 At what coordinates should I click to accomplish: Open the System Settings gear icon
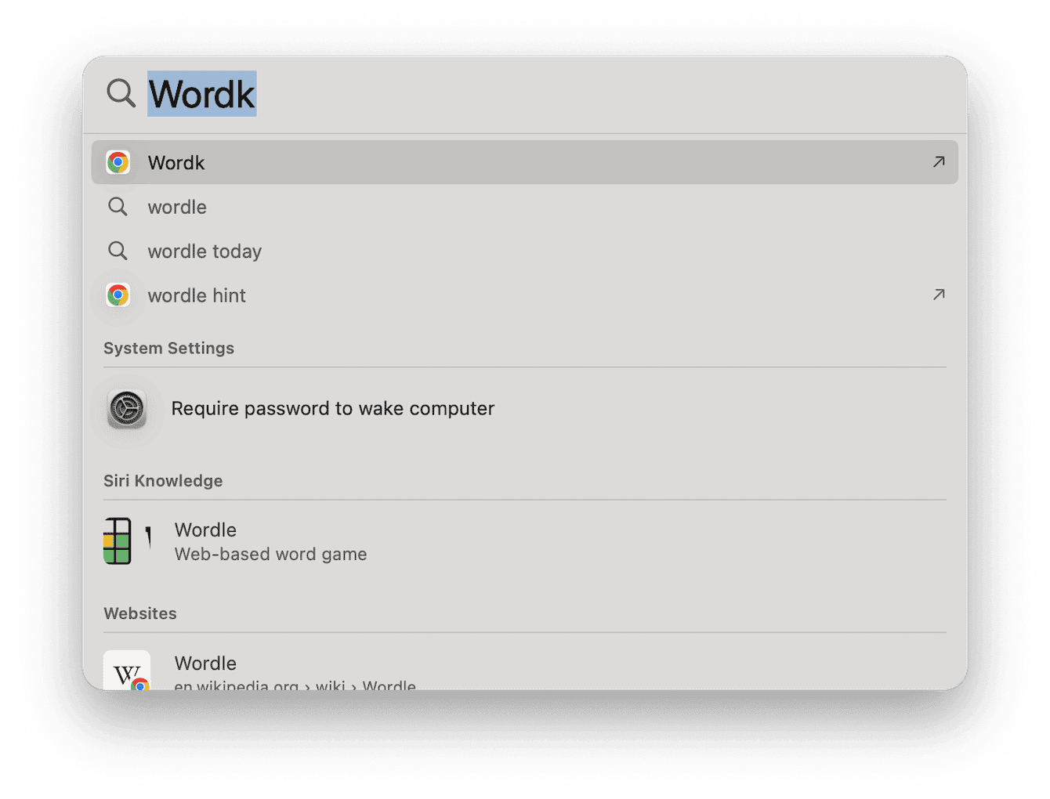(x=127, y=408)
